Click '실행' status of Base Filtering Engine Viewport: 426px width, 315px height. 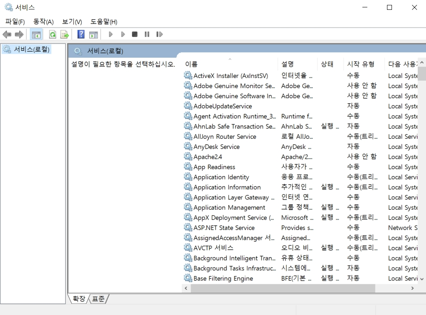click(330, 278)
